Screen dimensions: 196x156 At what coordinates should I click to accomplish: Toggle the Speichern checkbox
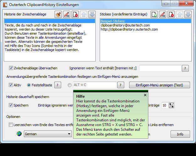[11, 105]
